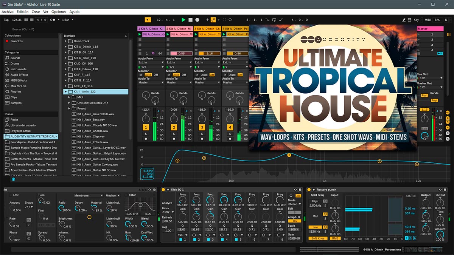Click the MIDI Arrangement Overdub plus icon
The height and width of the screenshot is (255, 454).
[x=207, y=20]
